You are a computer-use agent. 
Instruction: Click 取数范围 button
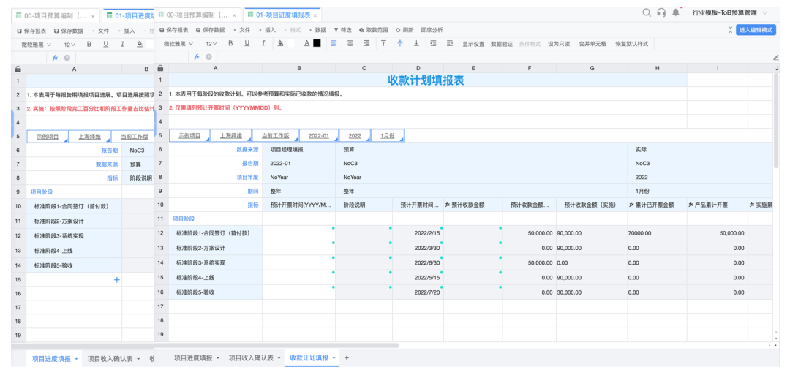[x=374, y=30]
